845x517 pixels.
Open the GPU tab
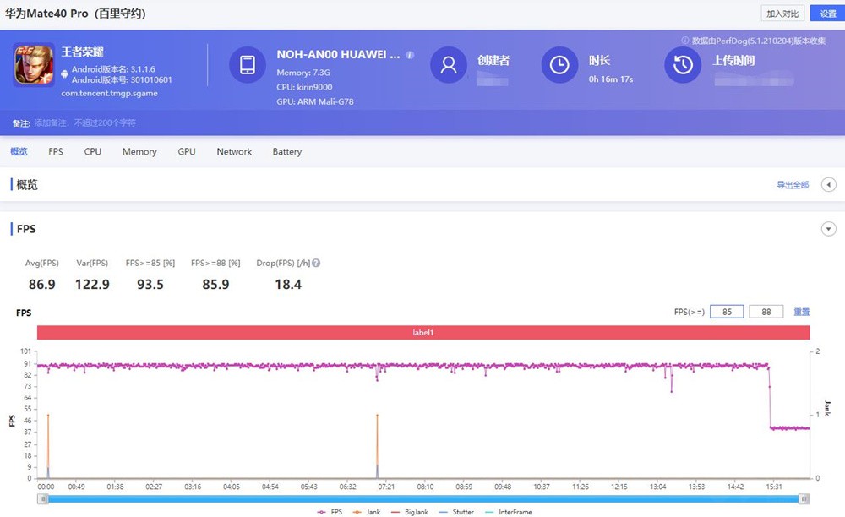[x=187, y=152]
